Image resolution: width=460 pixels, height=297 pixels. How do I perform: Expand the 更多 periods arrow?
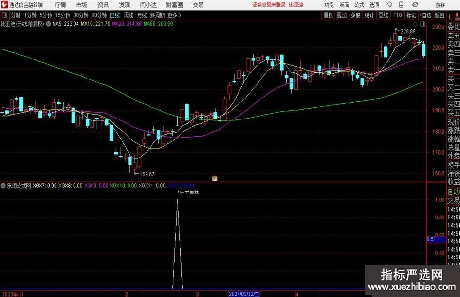180,15
